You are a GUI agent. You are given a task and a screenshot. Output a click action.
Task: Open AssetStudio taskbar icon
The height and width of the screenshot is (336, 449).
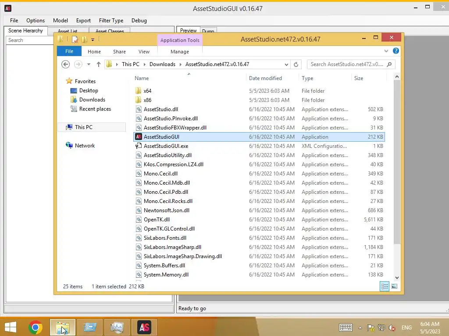144,327
